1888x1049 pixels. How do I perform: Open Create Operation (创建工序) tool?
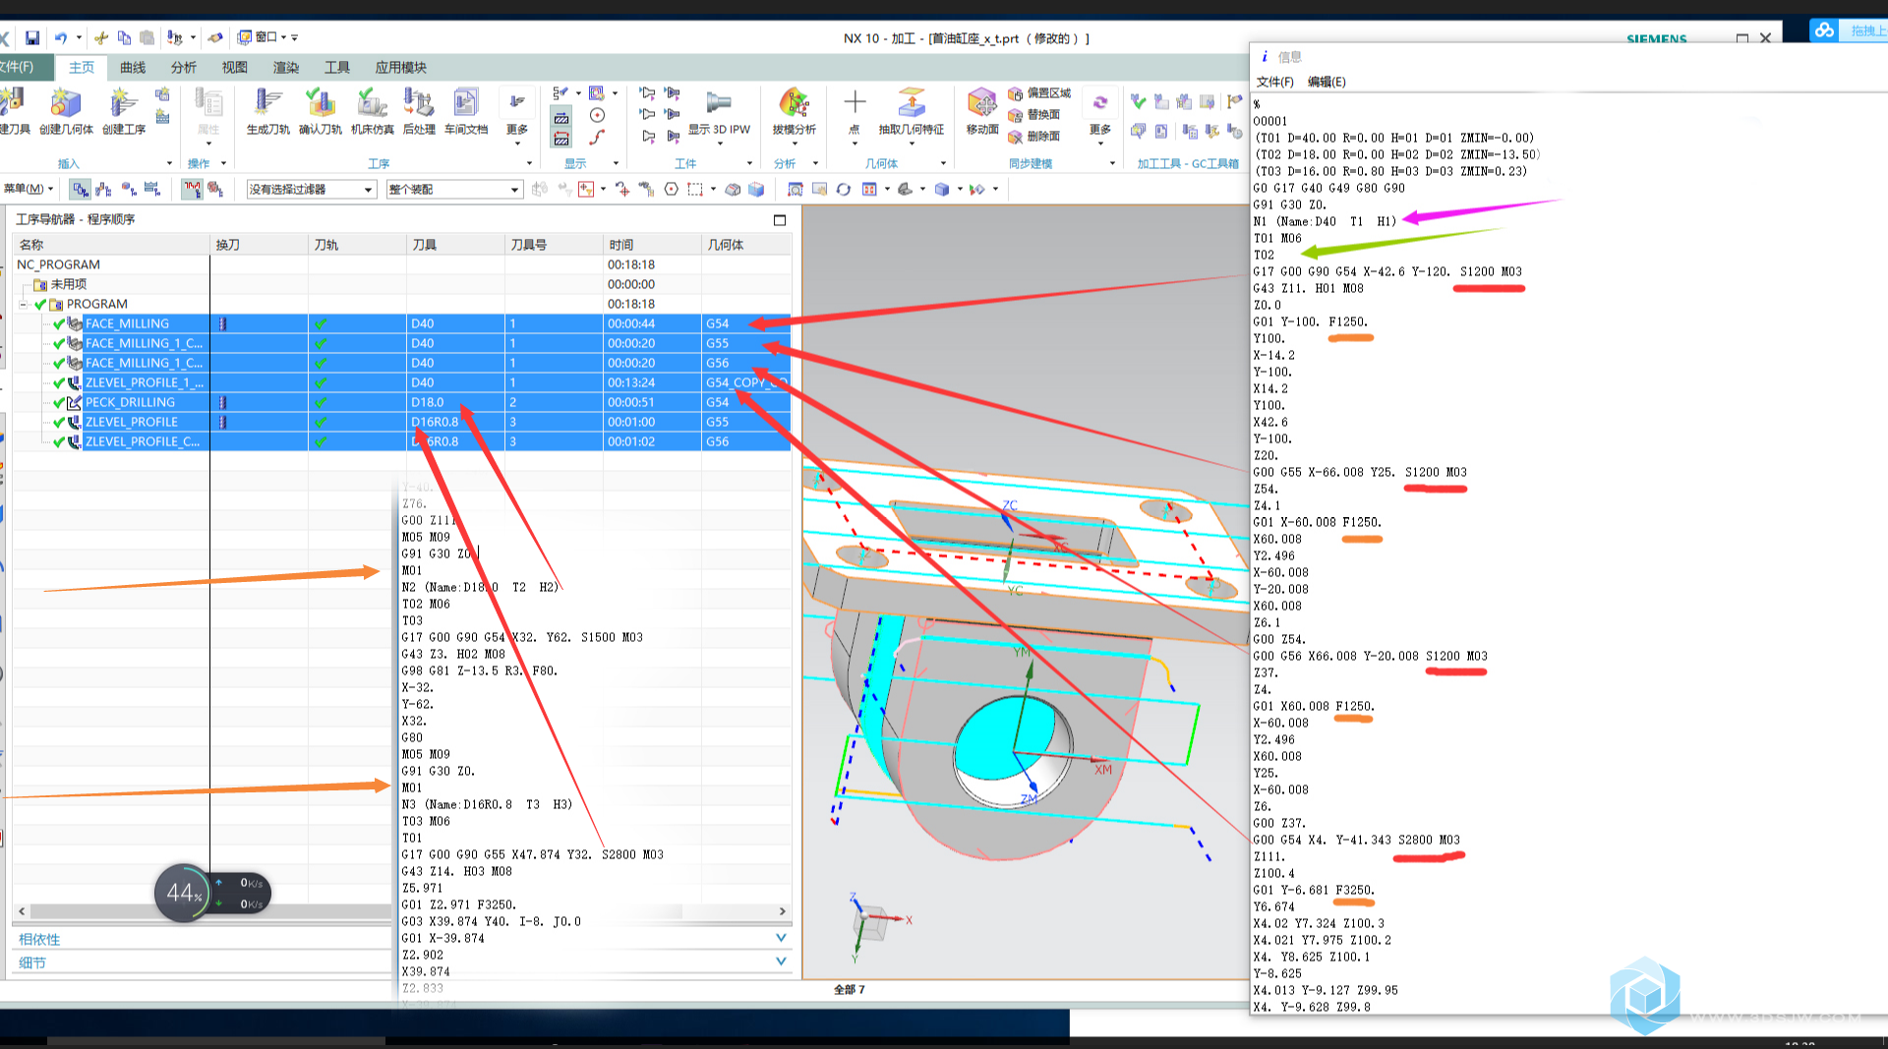tap(124, 111)
